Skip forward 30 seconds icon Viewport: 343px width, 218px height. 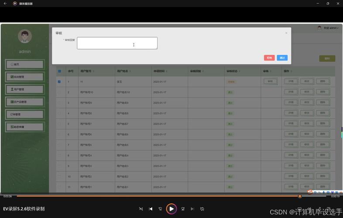[x=183, y=209]
